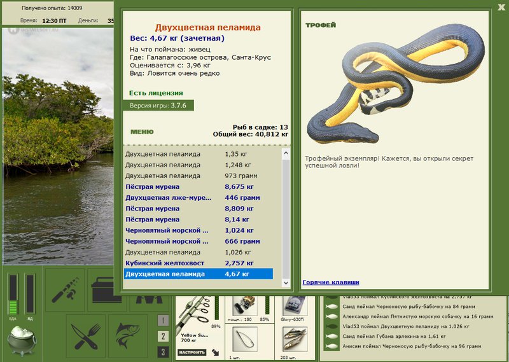Select Двухцветная пеламида 1,35 кг row

coord(198,154)
